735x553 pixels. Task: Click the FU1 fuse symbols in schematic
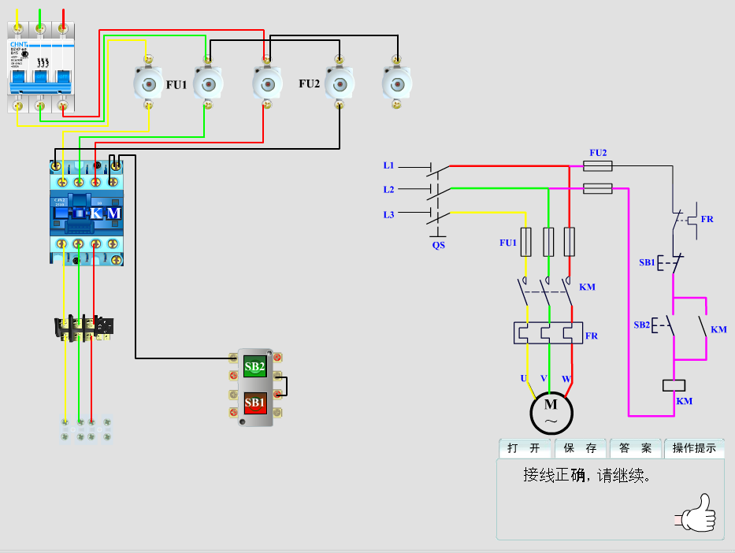tap(548, 242)
